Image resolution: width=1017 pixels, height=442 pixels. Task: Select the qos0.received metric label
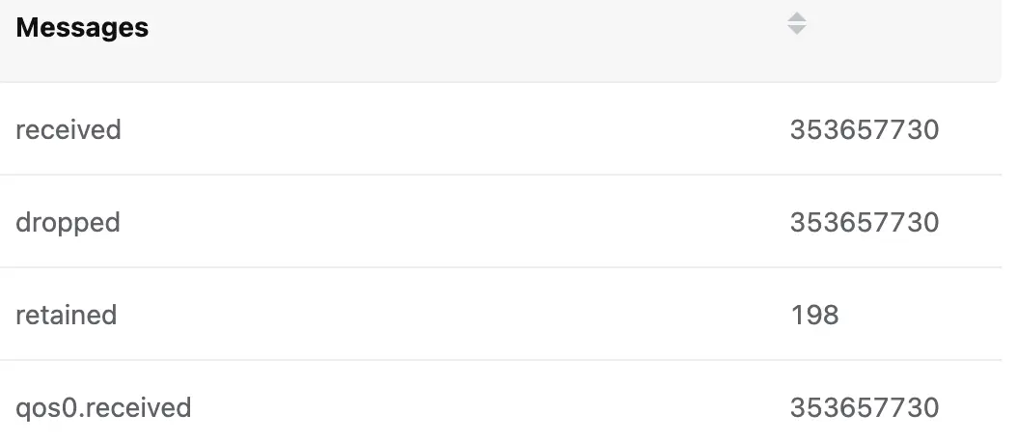coord(103,407)
